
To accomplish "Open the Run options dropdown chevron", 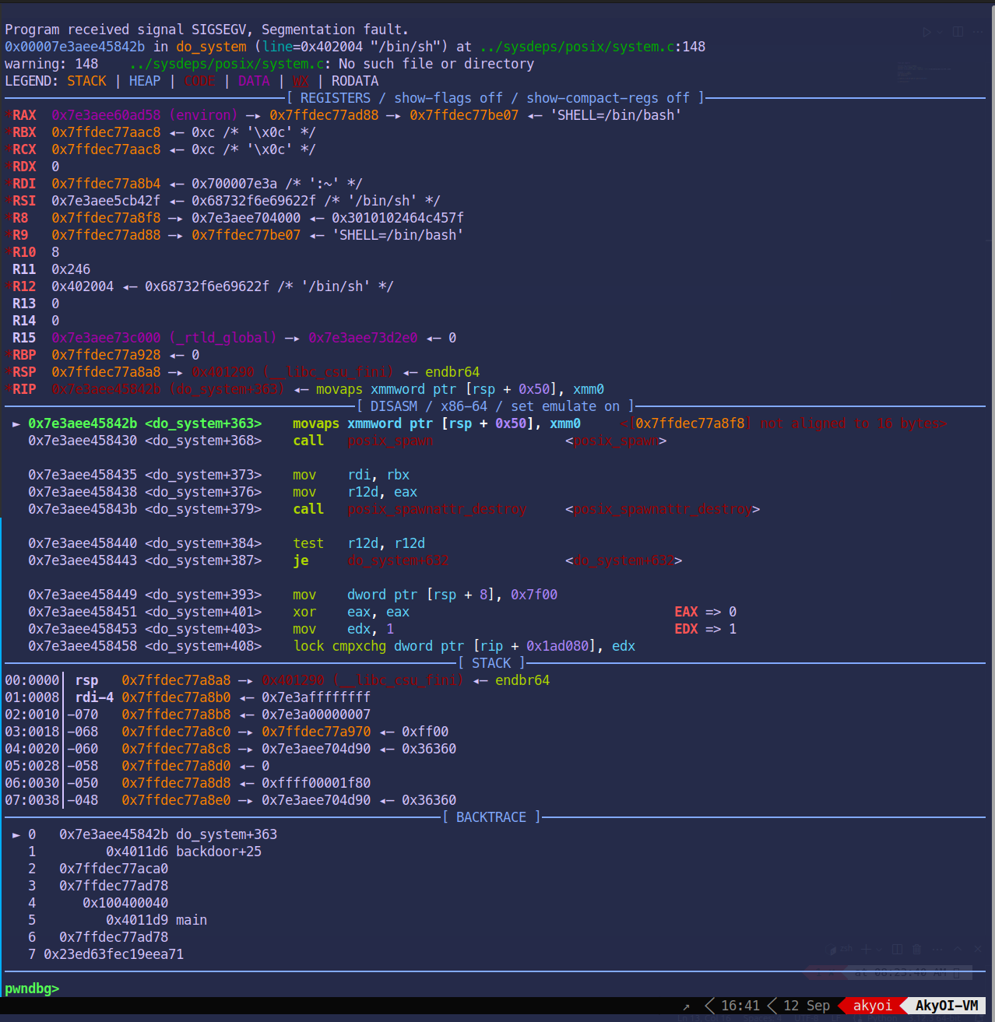I will point(938,32).
